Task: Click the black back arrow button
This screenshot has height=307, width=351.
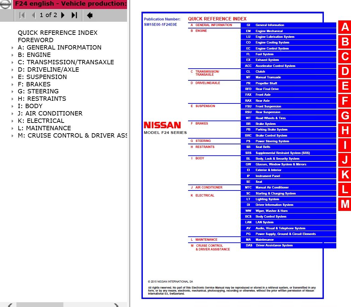Action: click(x=90, y=15)
